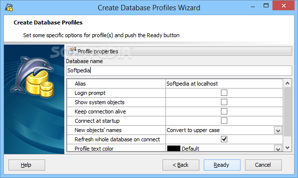Enable the Login prompt checkbox
The width and height of the screenshot is (298, 178).
click(224, 93)
